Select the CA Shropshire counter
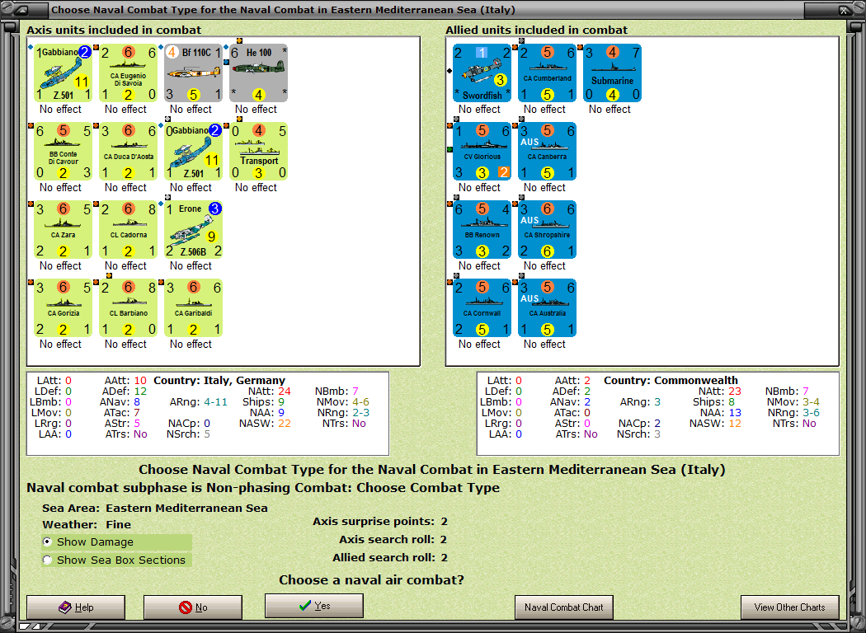This screenshot has height=633, width=866. [548, 230]
